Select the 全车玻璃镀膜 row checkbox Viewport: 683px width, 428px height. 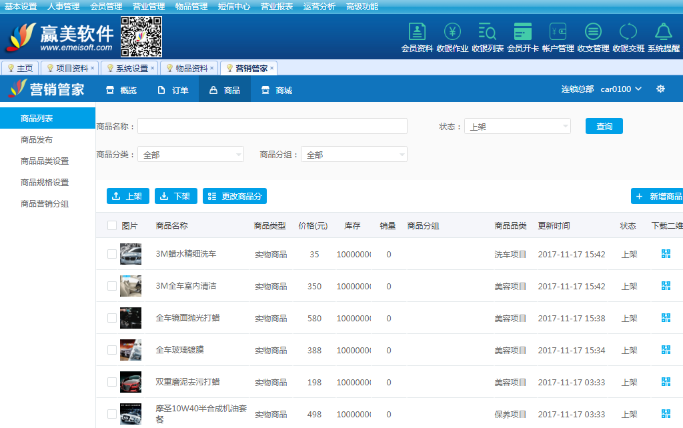pos(112,350)
